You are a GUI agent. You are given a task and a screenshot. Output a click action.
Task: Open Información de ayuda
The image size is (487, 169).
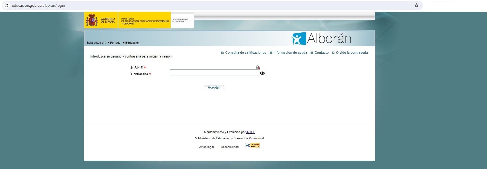coord(290,53)
